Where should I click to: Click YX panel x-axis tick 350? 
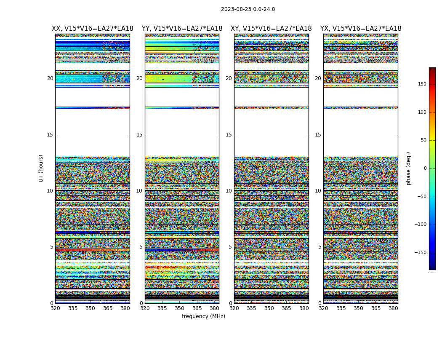point(358,308)
